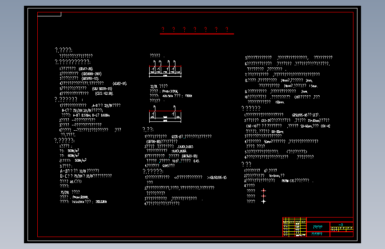
Task: Click the C04-42 paint code text
Action: (325, 126)
